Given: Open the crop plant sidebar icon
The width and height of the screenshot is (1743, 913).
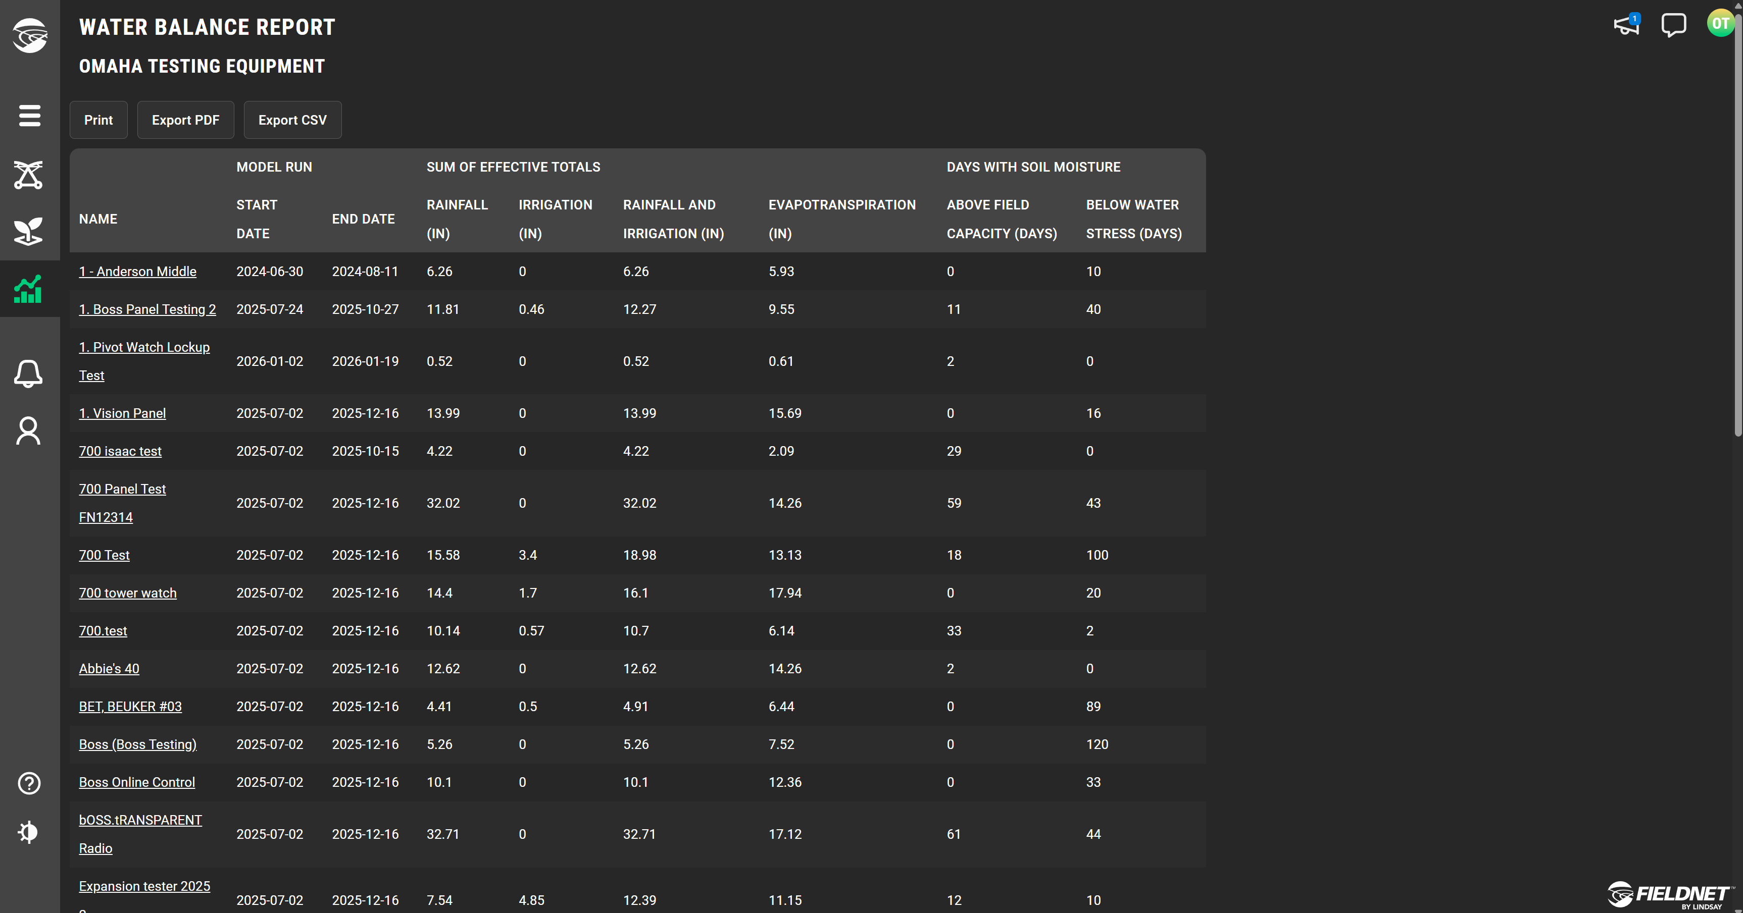Looking at the screenshot, I should [29, 231].
